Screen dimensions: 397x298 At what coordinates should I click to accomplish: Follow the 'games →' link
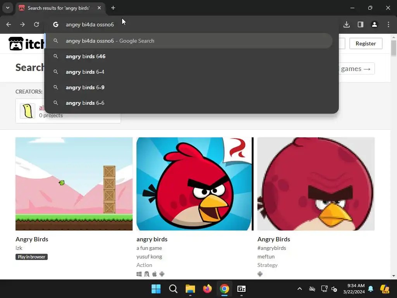coord(356,69)
